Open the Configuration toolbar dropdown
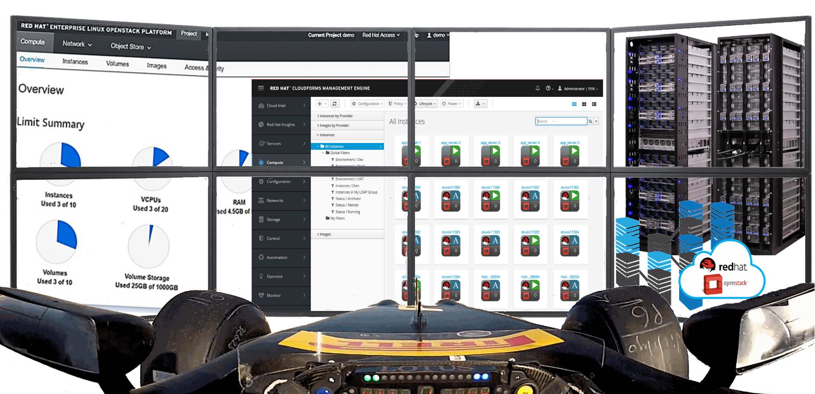Image resolution: width=815 pixels, height=394 pixels. [x=367, y=104]
